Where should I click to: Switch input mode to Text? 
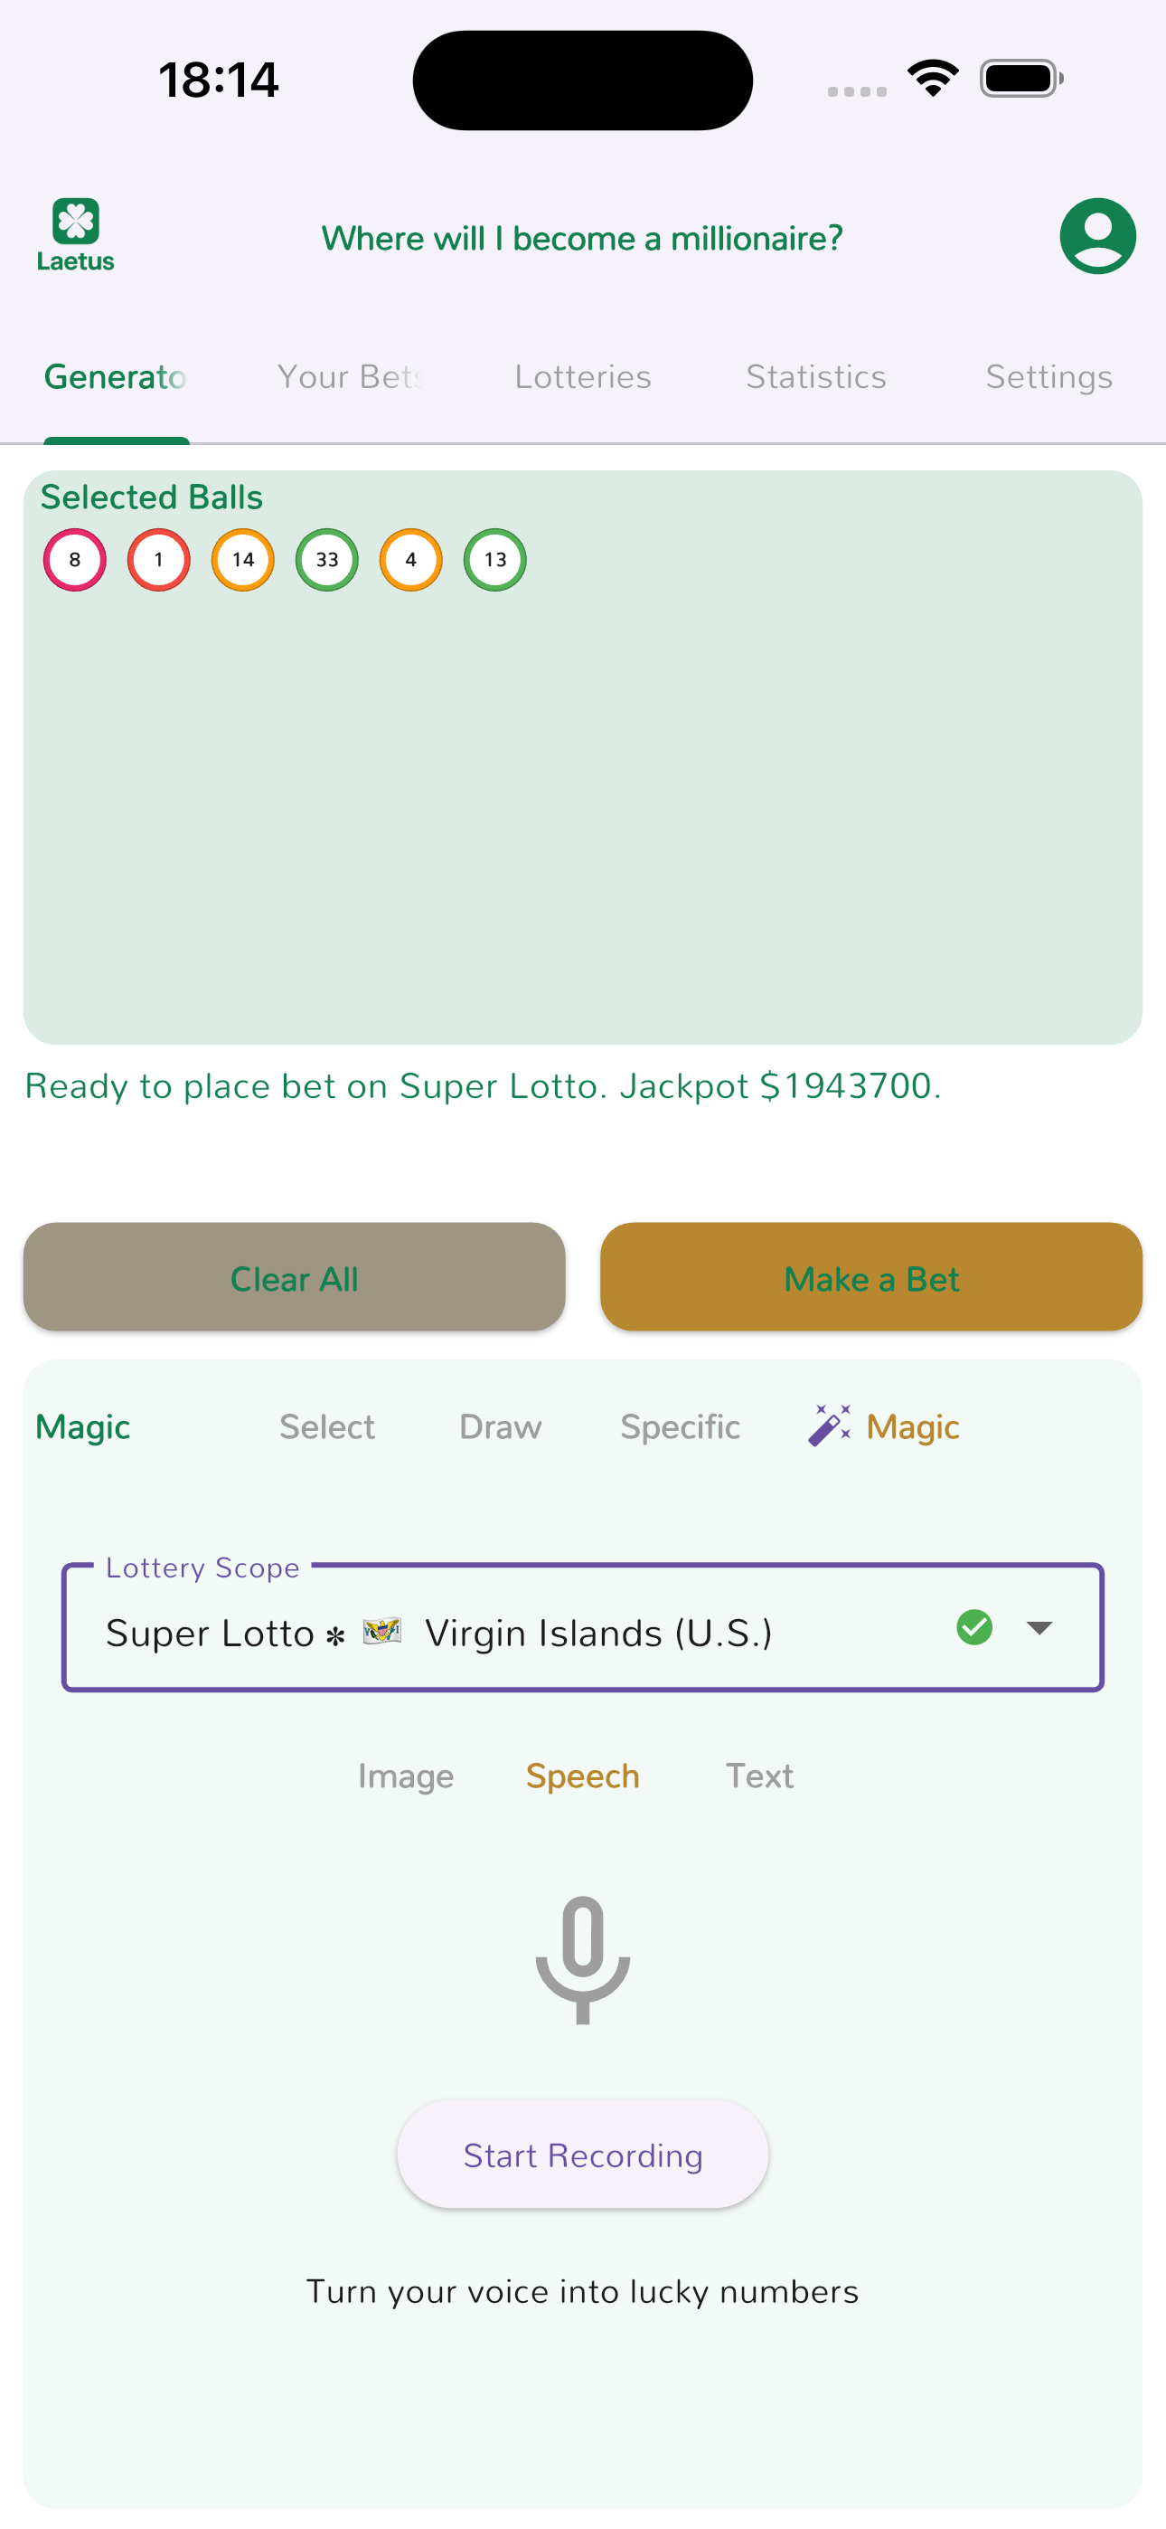(x=758, y=1776)
